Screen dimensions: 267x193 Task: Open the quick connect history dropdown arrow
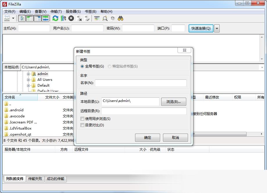click(x=217, y=28)
